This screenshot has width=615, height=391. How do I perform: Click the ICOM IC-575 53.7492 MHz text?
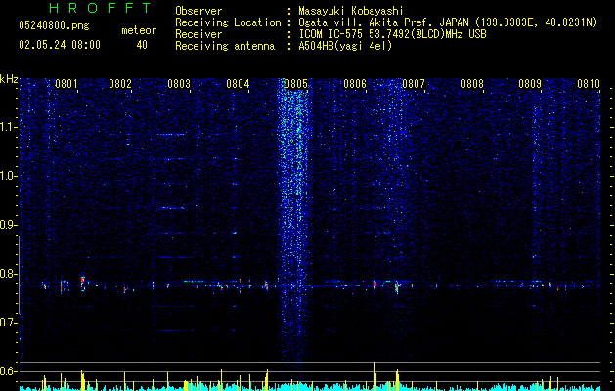[x=392, y=34]
